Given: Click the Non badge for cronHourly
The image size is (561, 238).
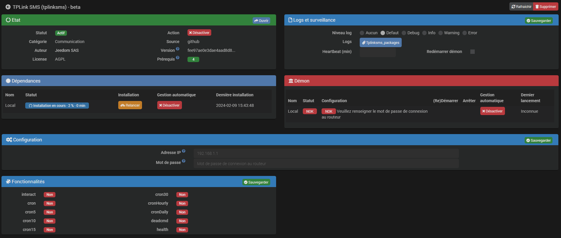Looking at the screenshot, I should click(x=182, y=203).
